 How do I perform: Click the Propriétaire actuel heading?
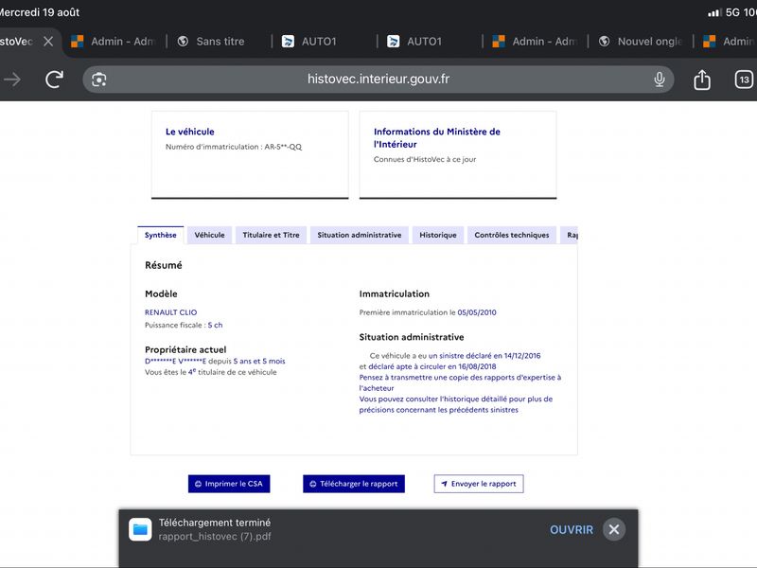(x=185, y=349)
